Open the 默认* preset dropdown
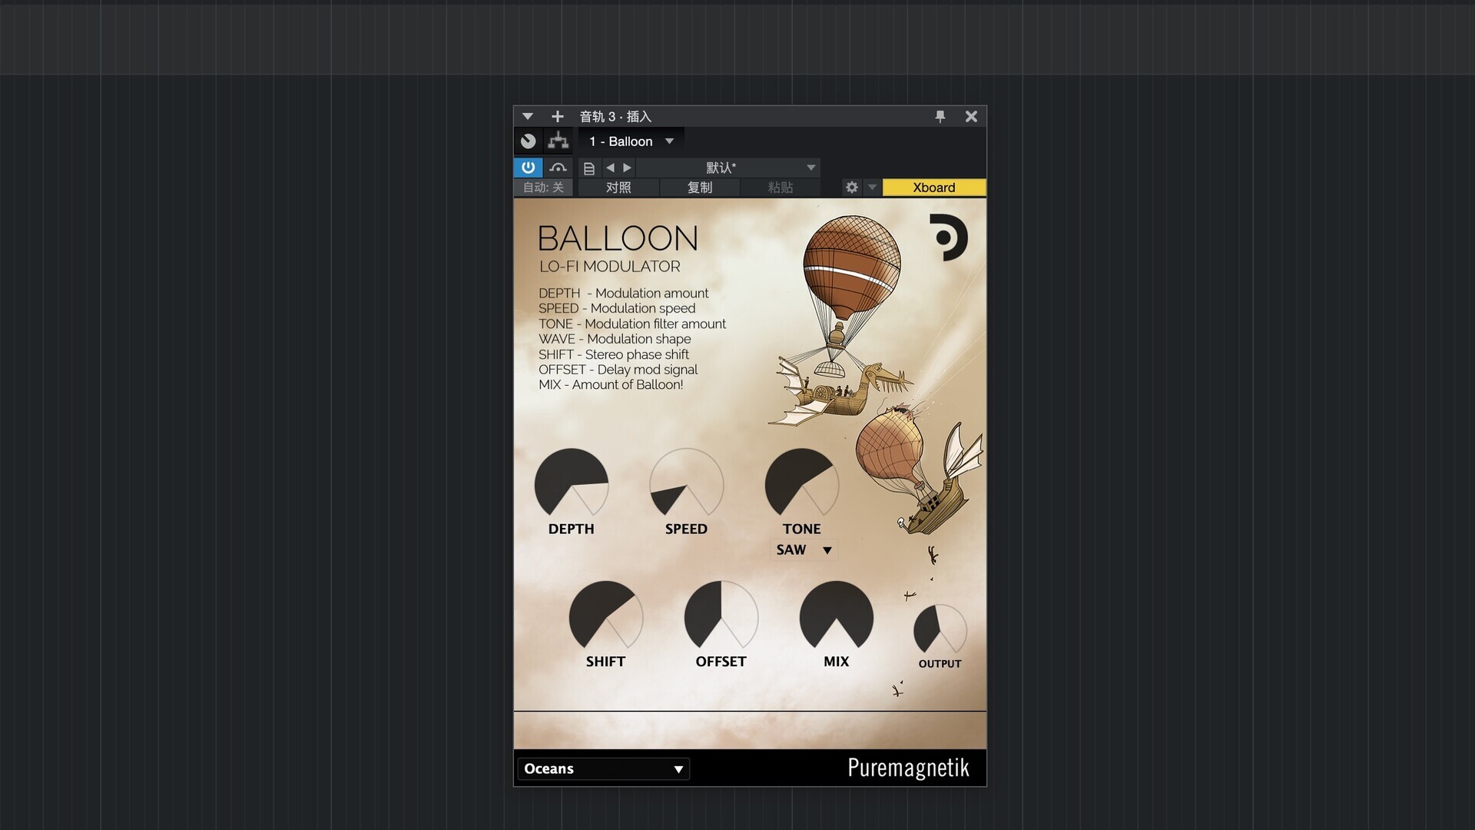This screenshot has width=1475, height=830. pos(728,168)
